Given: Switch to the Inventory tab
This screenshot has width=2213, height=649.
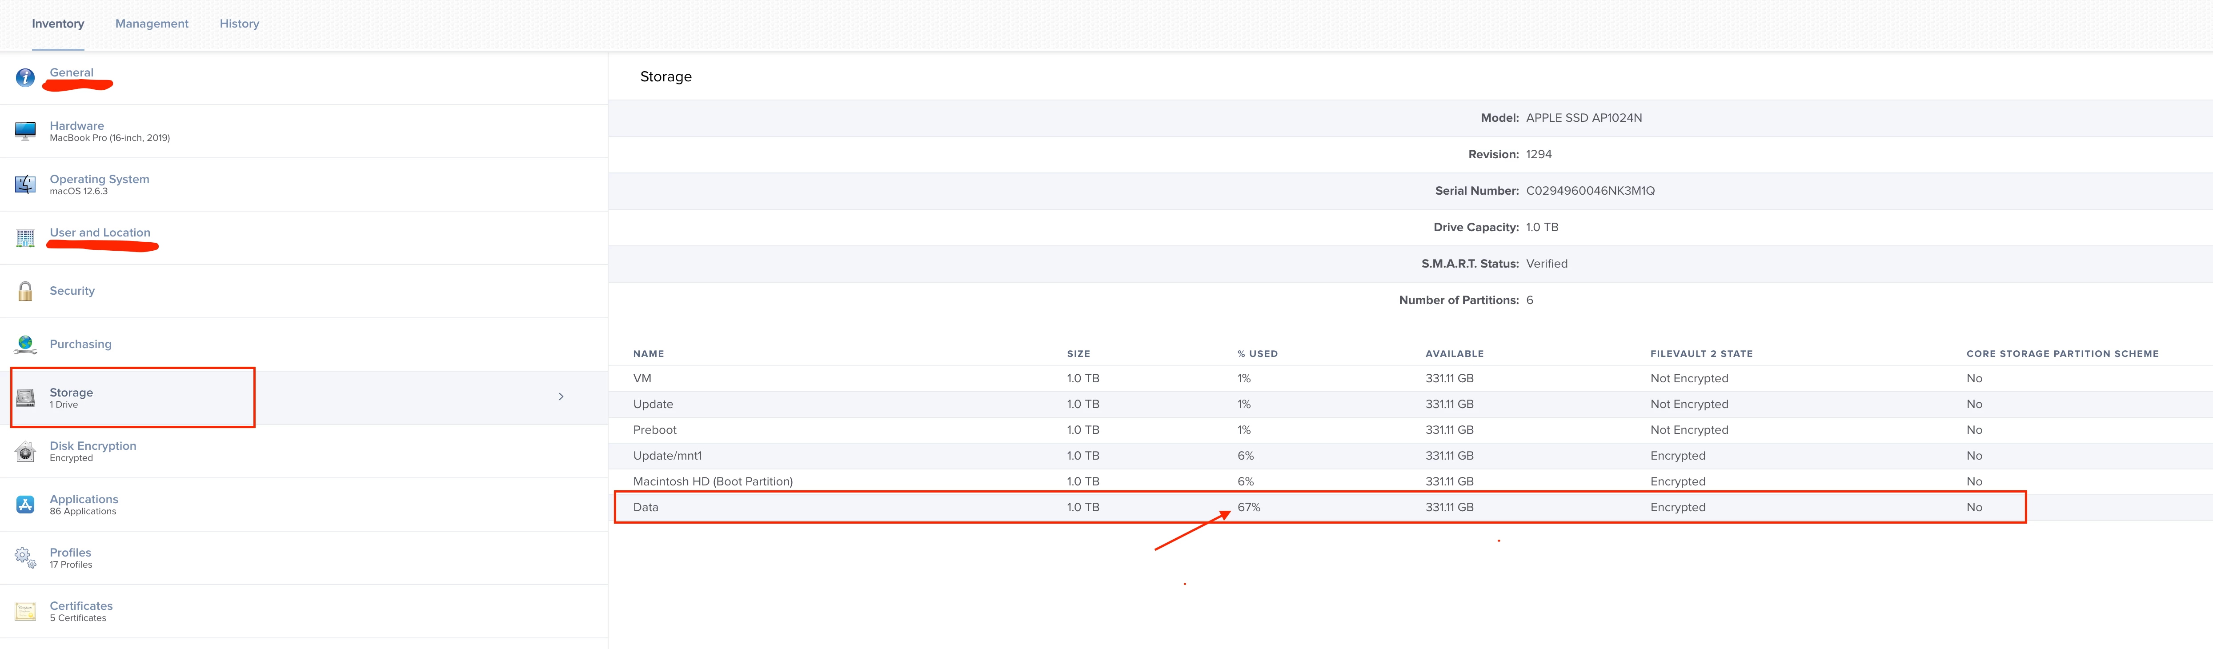Looking at the screenshot, I should coord(57,24).
